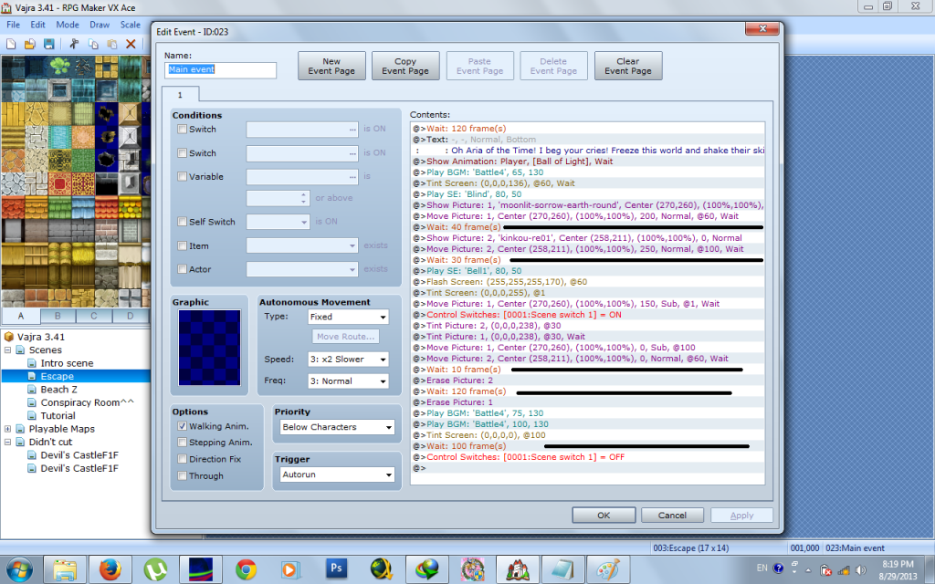
Task: Cancel the Edit Event dialog
Action: point(672,515)
